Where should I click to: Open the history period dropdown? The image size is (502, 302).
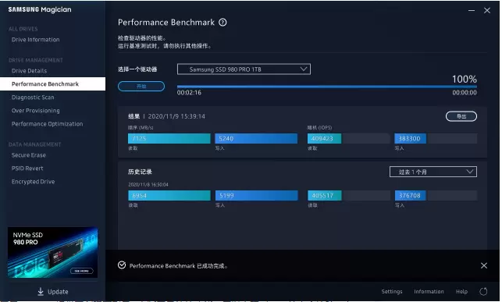coord(433,172)
